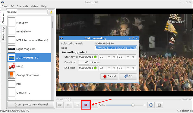Click the Duration minutes field

point(84,62)
